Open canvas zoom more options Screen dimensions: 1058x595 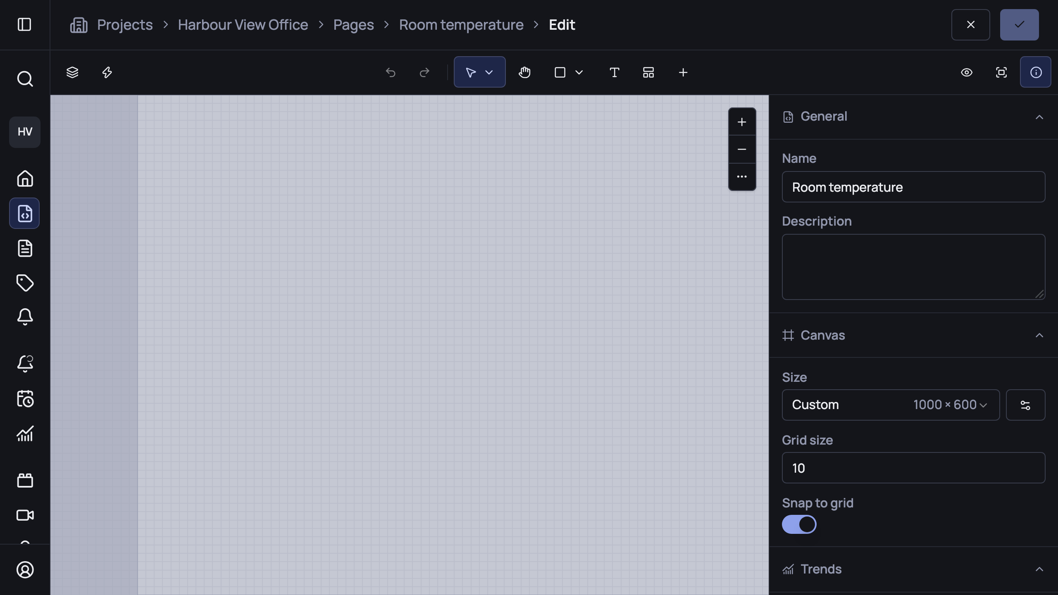pyautogui.click(x=742, y=176)
